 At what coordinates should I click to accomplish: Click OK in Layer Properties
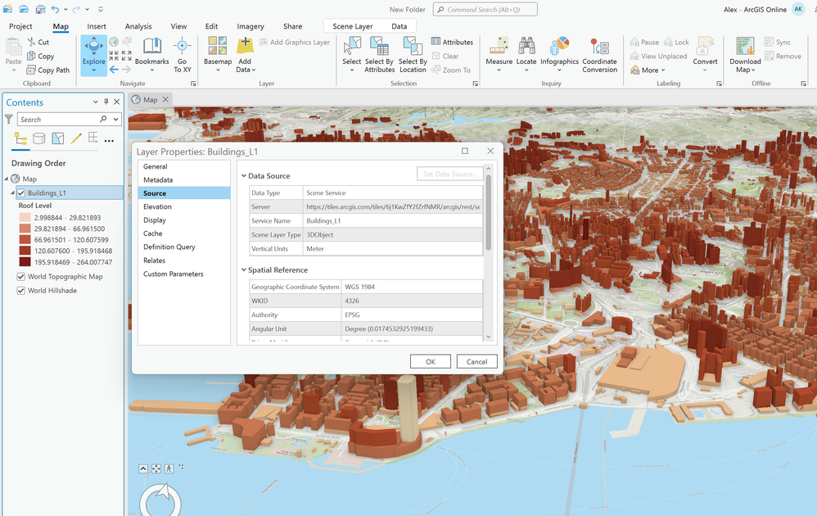point(431,361)
